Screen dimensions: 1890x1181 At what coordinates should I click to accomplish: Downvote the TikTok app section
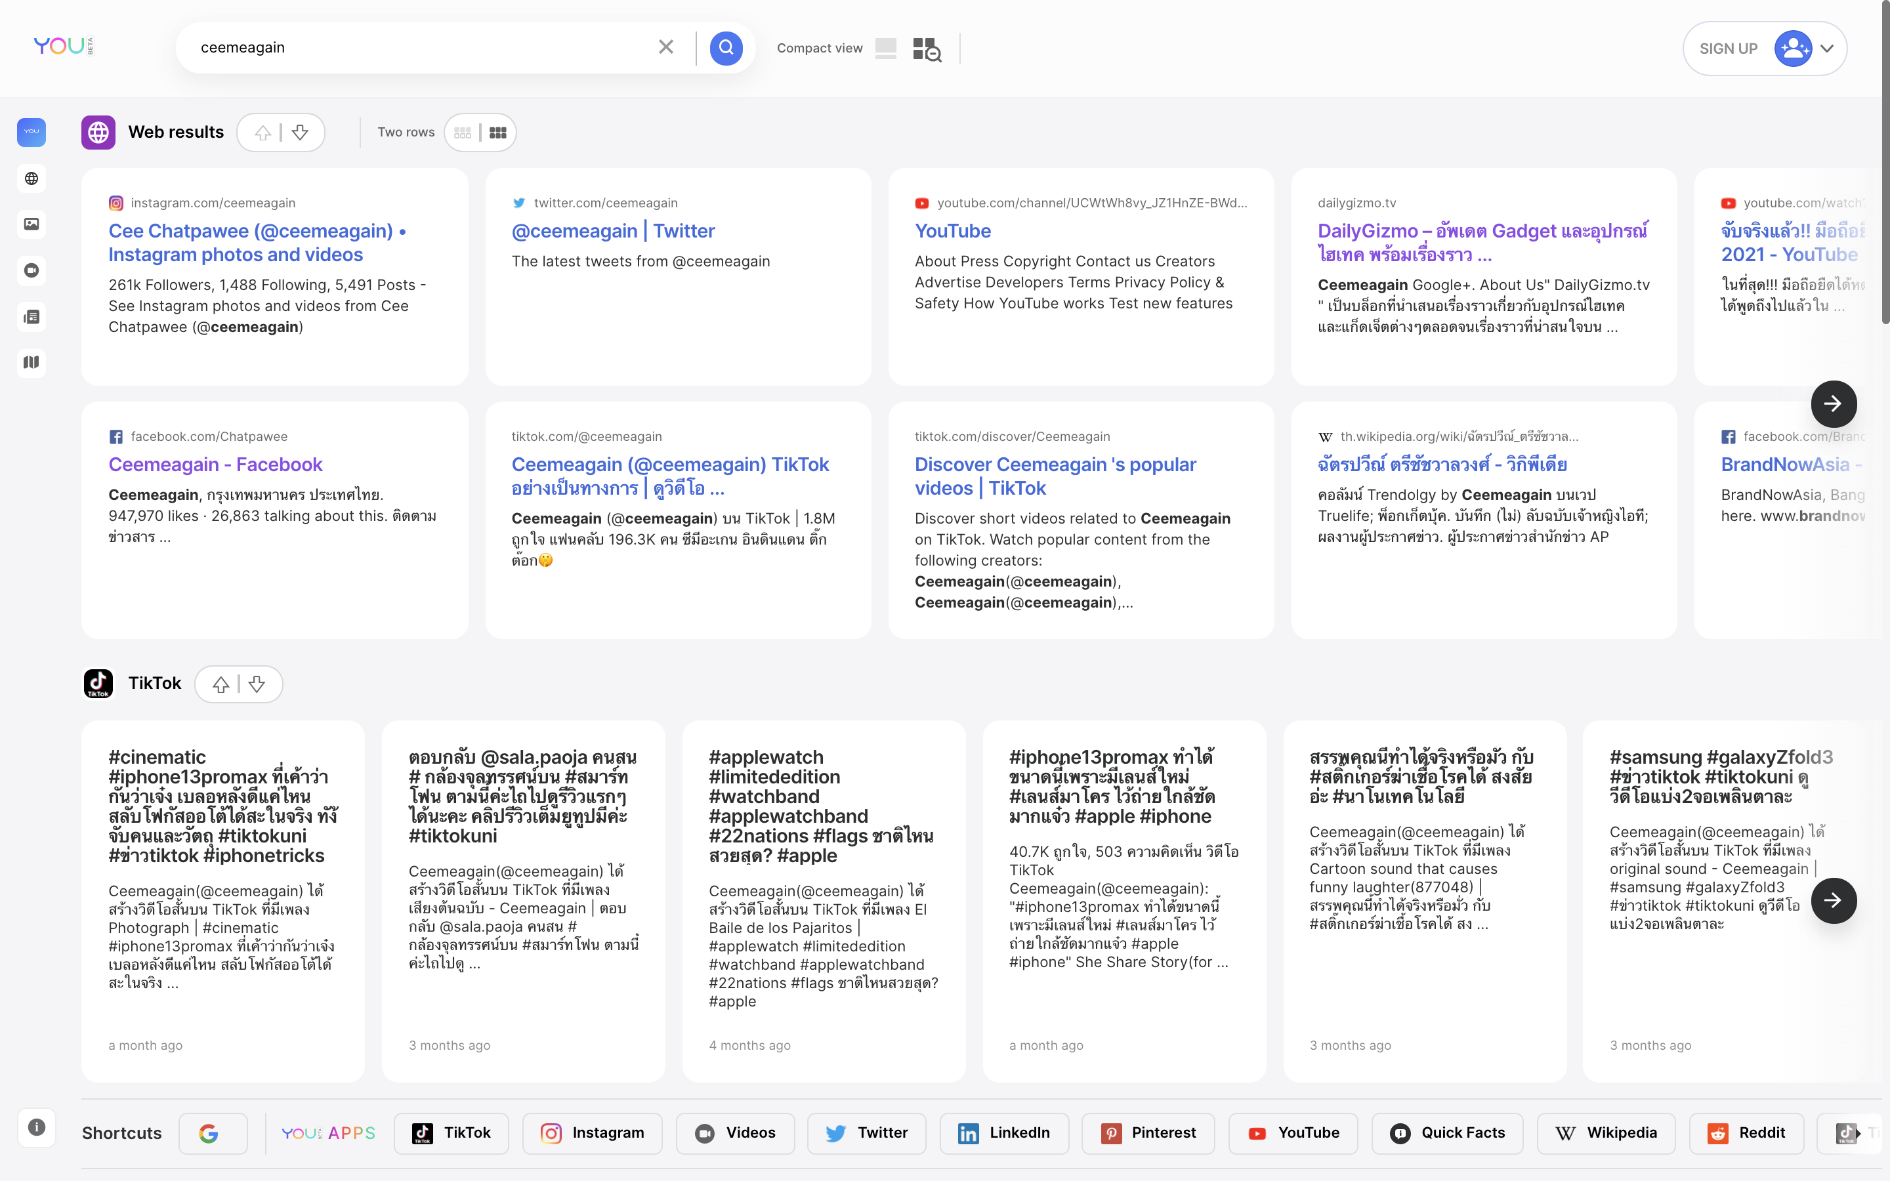(x=257, y=684)
